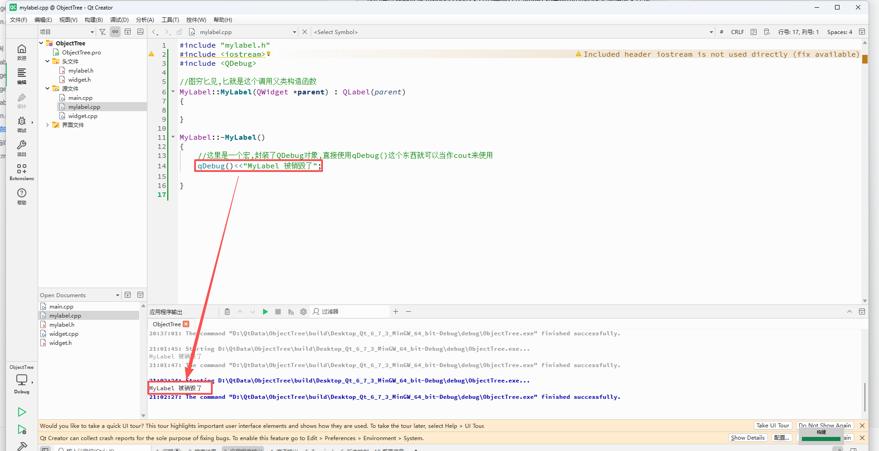
Task: Split the editor using the top-right icon
Action: [862, 32]
